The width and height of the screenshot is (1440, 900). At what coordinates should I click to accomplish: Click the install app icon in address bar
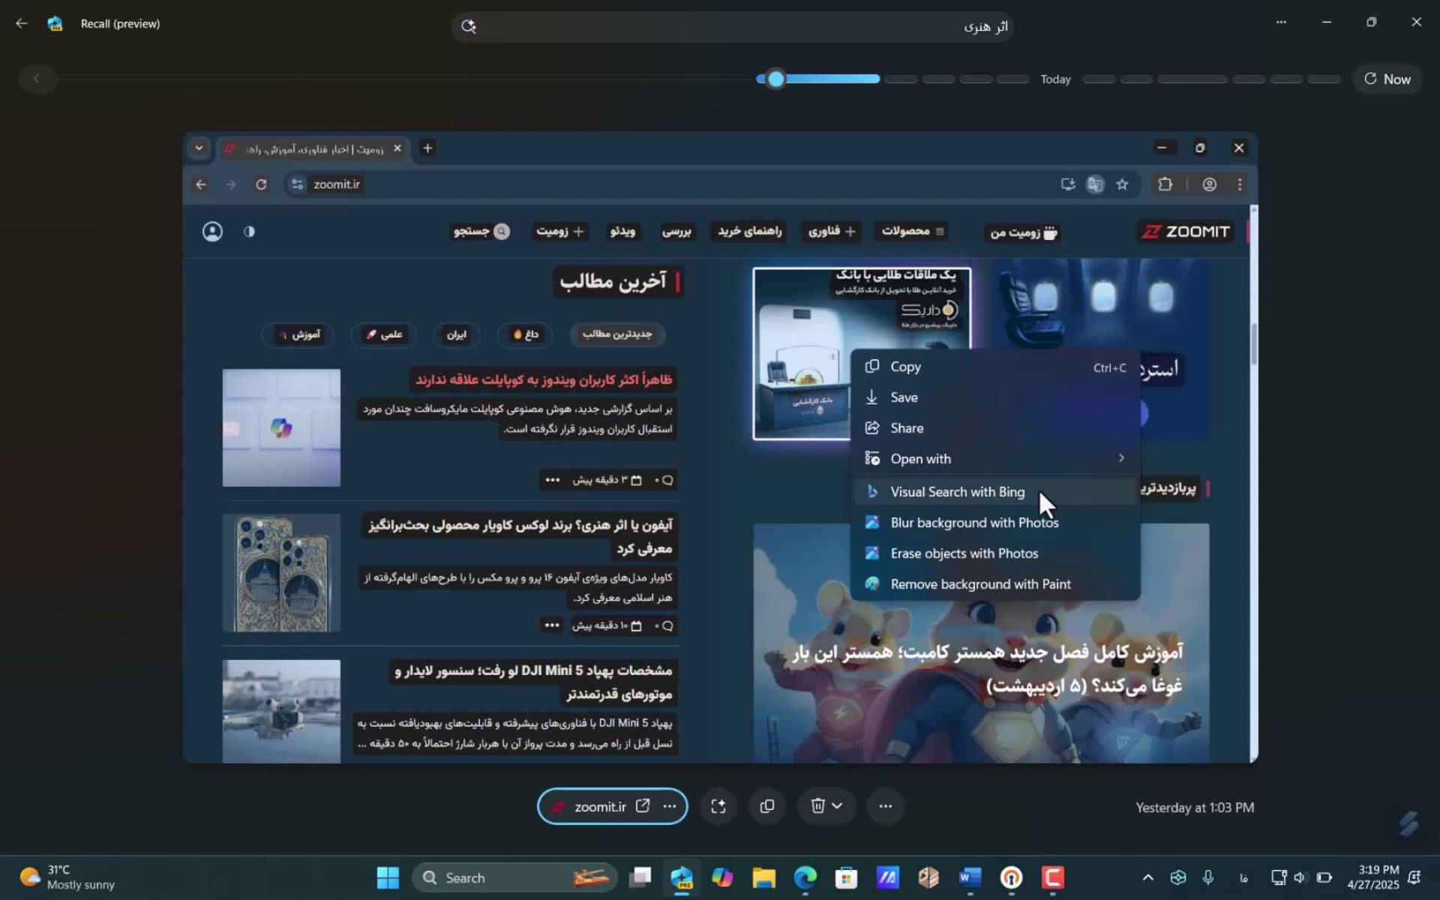tap(1068, 184)
